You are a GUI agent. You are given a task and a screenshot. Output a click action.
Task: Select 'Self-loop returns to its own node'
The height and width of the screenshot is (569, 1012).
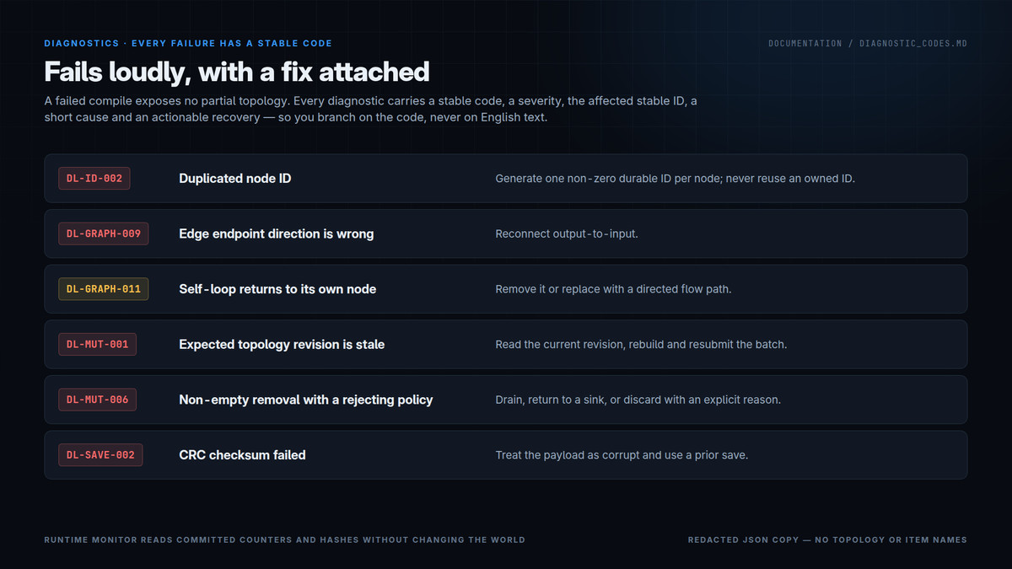point(277,289)
